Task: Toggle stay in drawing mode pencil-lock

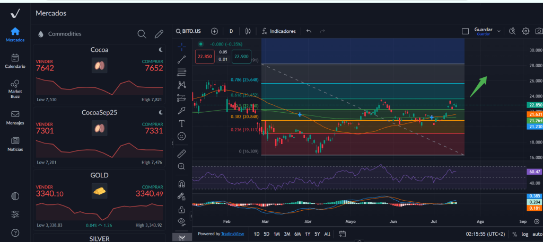Action: click(181, 196)
